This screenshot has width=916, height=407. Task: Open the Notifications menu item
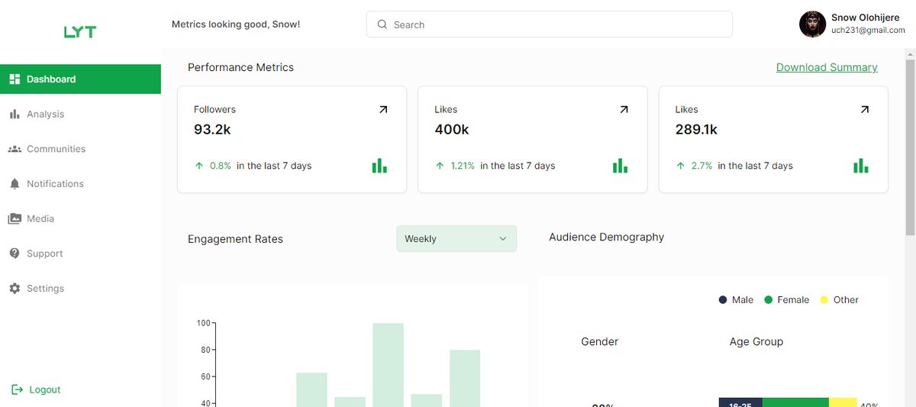pyautogui.click(x=80, y=184)
